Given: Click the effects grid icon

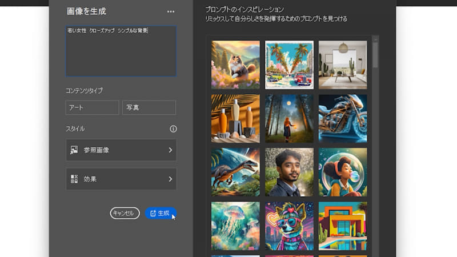Looking at the screenshot, I should tap(74, 179).
